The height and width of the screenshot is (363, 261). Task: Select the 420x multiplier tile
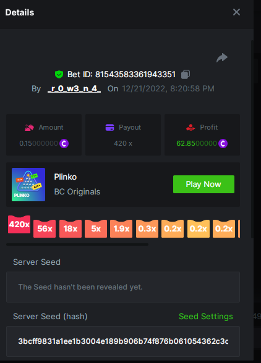pyautogui.click(x=19, y=224)
